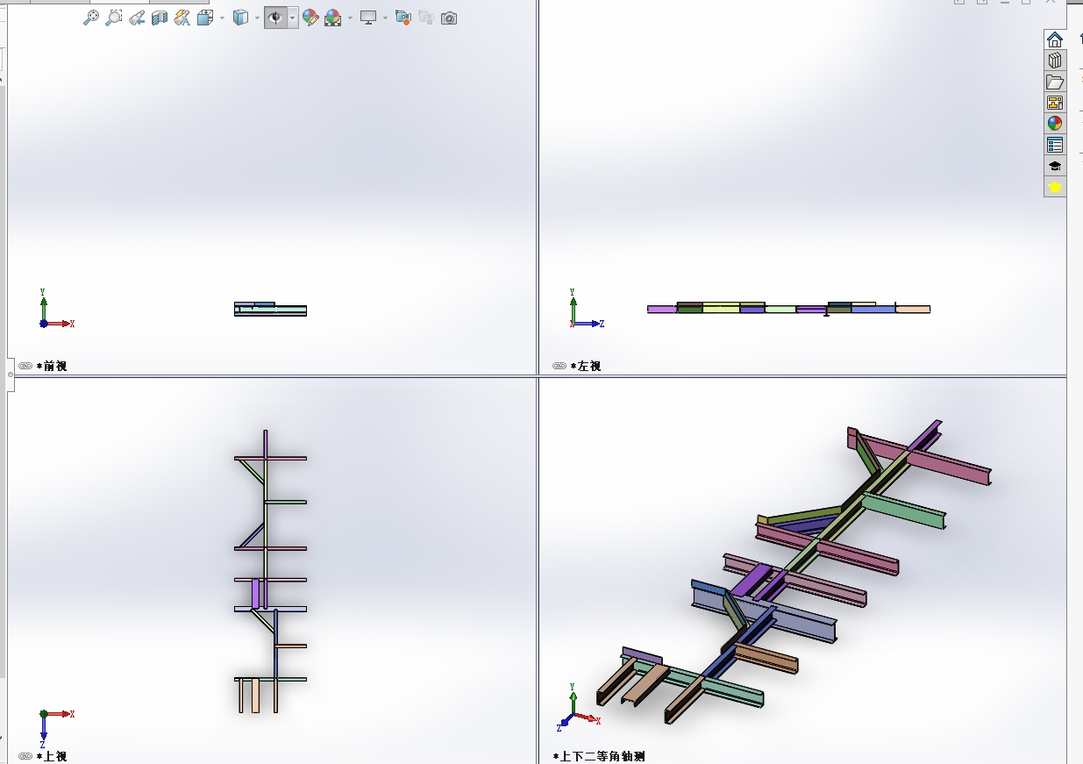Image resolution: width=1083 pixels, height=764 pixels.
Task: Expand the Hide/Show Items dropdown arrow
Action: click(293, 18)
